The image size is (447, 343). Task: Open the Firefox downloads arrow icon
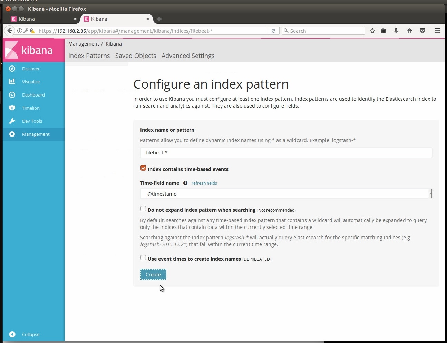click(x=396, y=31)
